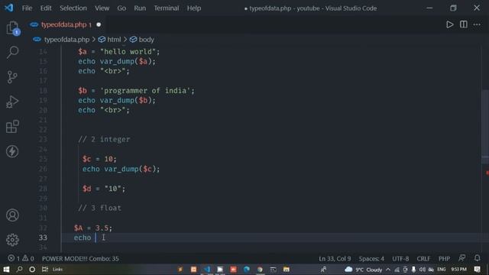Click line number 33 in the gutter

tap(43, 238)
